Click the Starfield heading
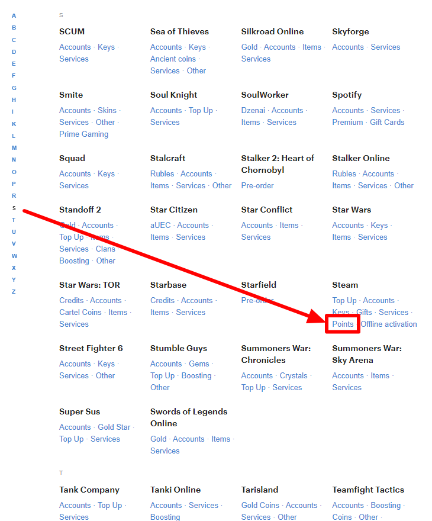Image resolution: width=432 pixels, height=521 pixels. click(259, 285)
